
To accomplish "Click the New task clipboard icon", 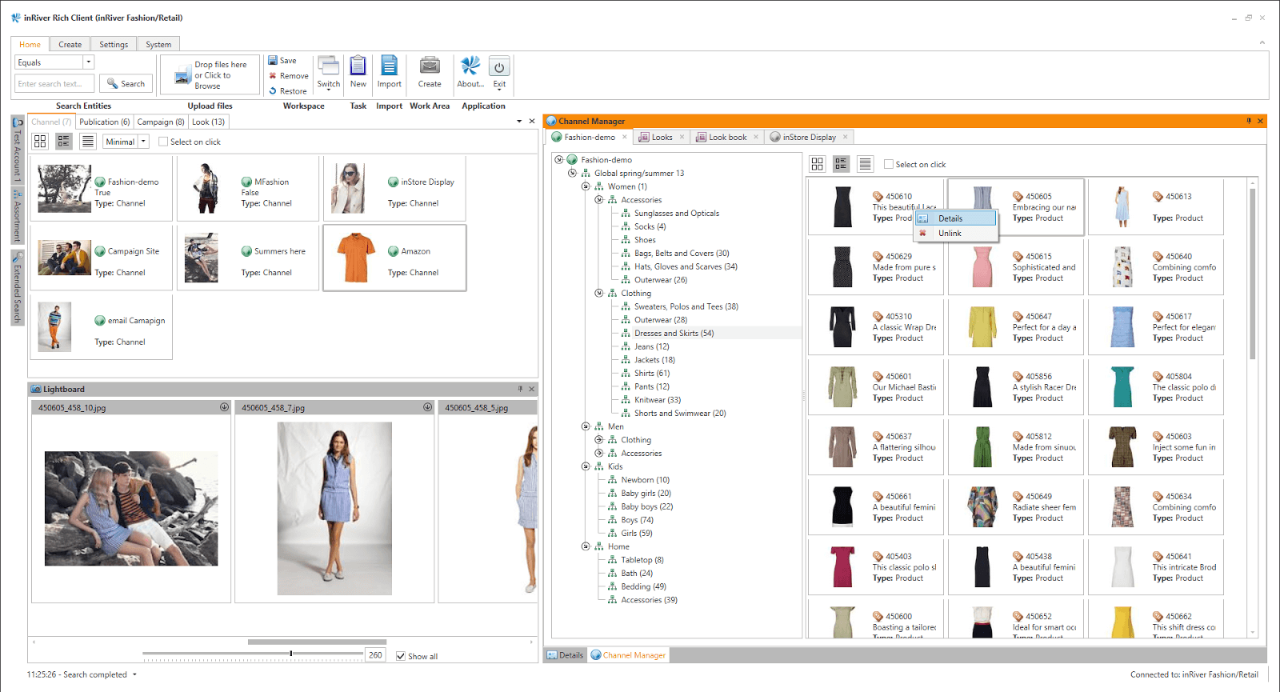I will tap(358, 67).
